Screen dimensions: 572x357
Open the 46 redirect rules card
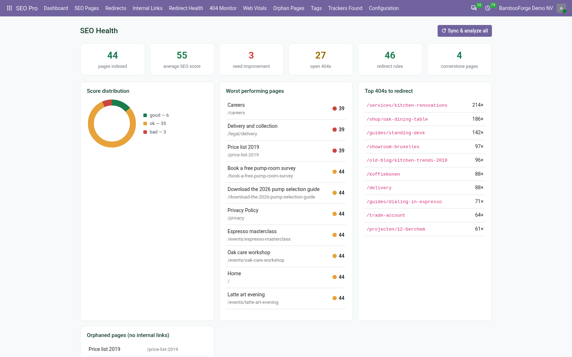tap(390, 59)
